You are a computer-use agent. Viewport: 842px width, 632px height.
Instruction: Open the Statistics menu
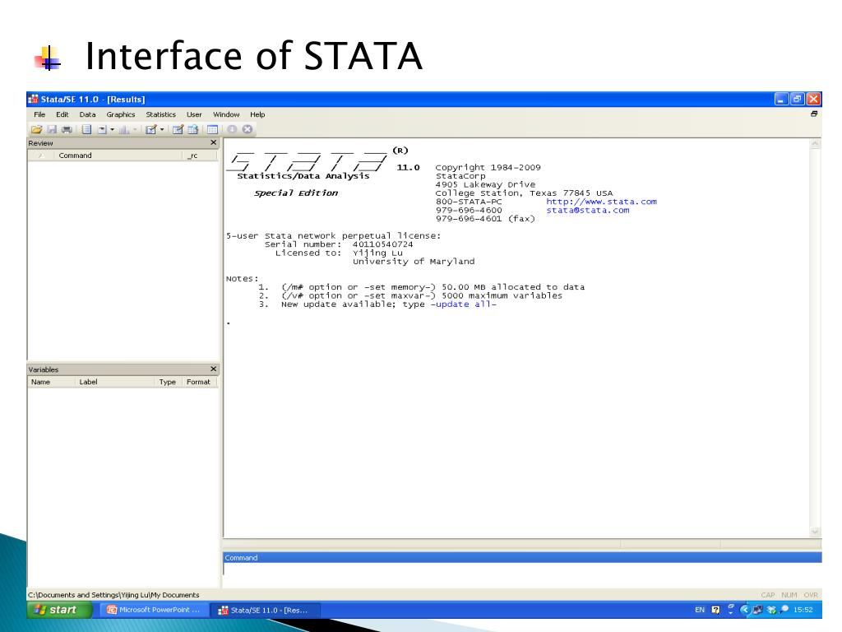160,114
